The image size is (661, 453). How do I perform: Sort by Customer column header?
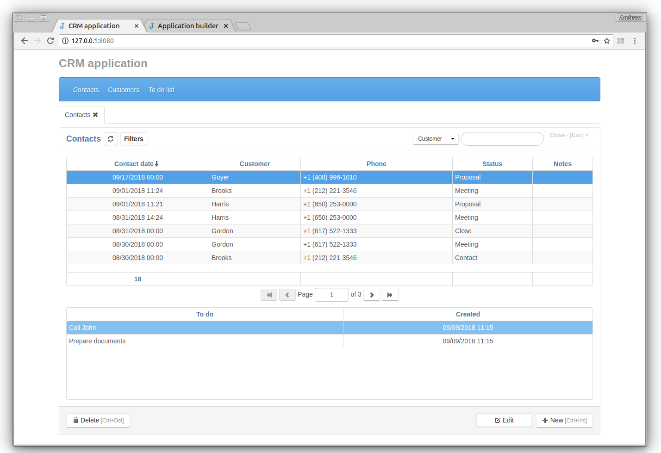(255, 164)
